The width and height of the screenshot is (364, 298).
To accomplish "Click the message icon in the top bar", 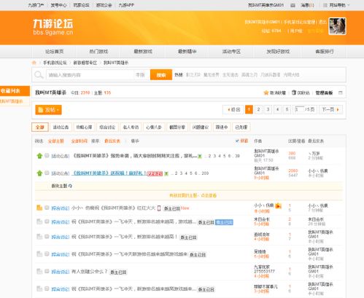I will pyautogui.click(x=293, y=5).
